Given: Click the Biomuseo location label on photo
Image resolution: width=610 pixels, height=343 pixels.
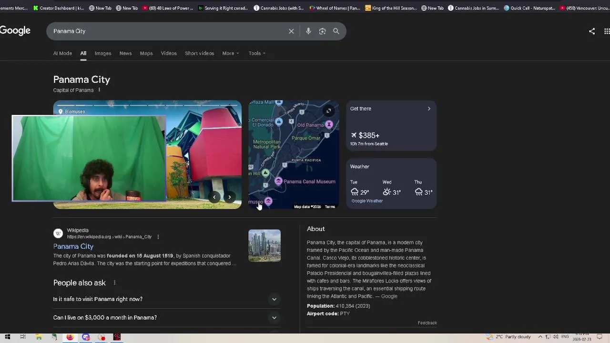Looking at the screenshot, I should (x=71, y=111).
